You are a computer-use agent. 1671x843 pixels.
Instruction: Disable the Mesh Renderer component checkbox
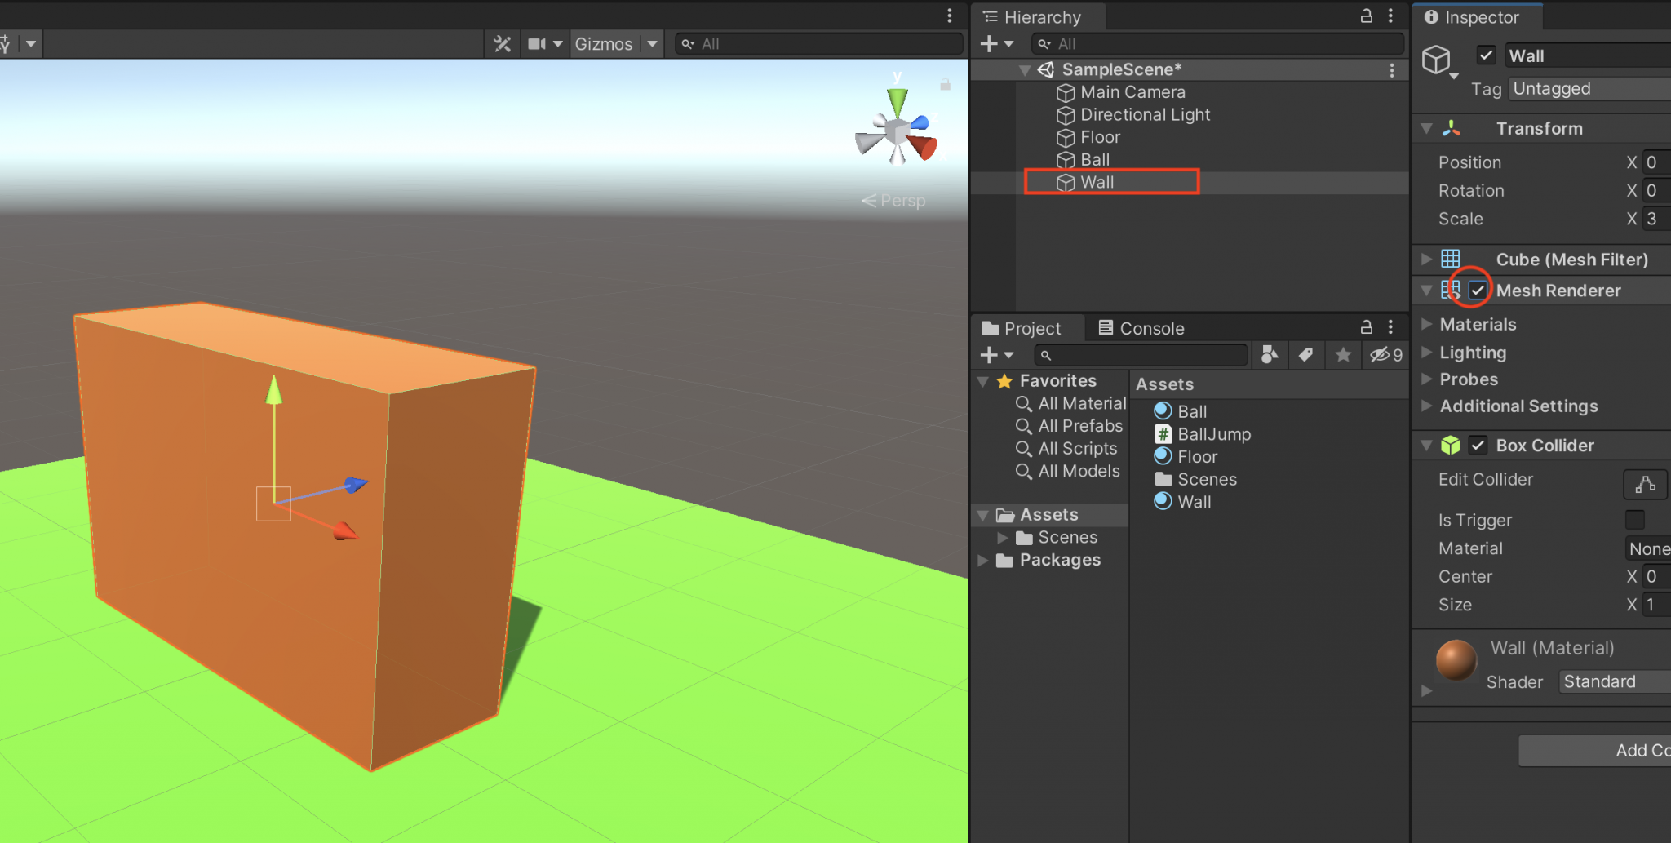(1478, 290)
